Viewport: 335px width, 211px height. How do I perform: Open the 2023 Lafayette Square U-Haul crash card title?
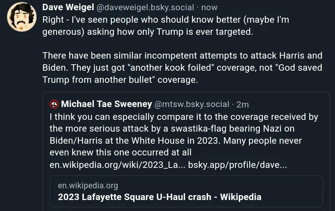(x=159, y=197)
